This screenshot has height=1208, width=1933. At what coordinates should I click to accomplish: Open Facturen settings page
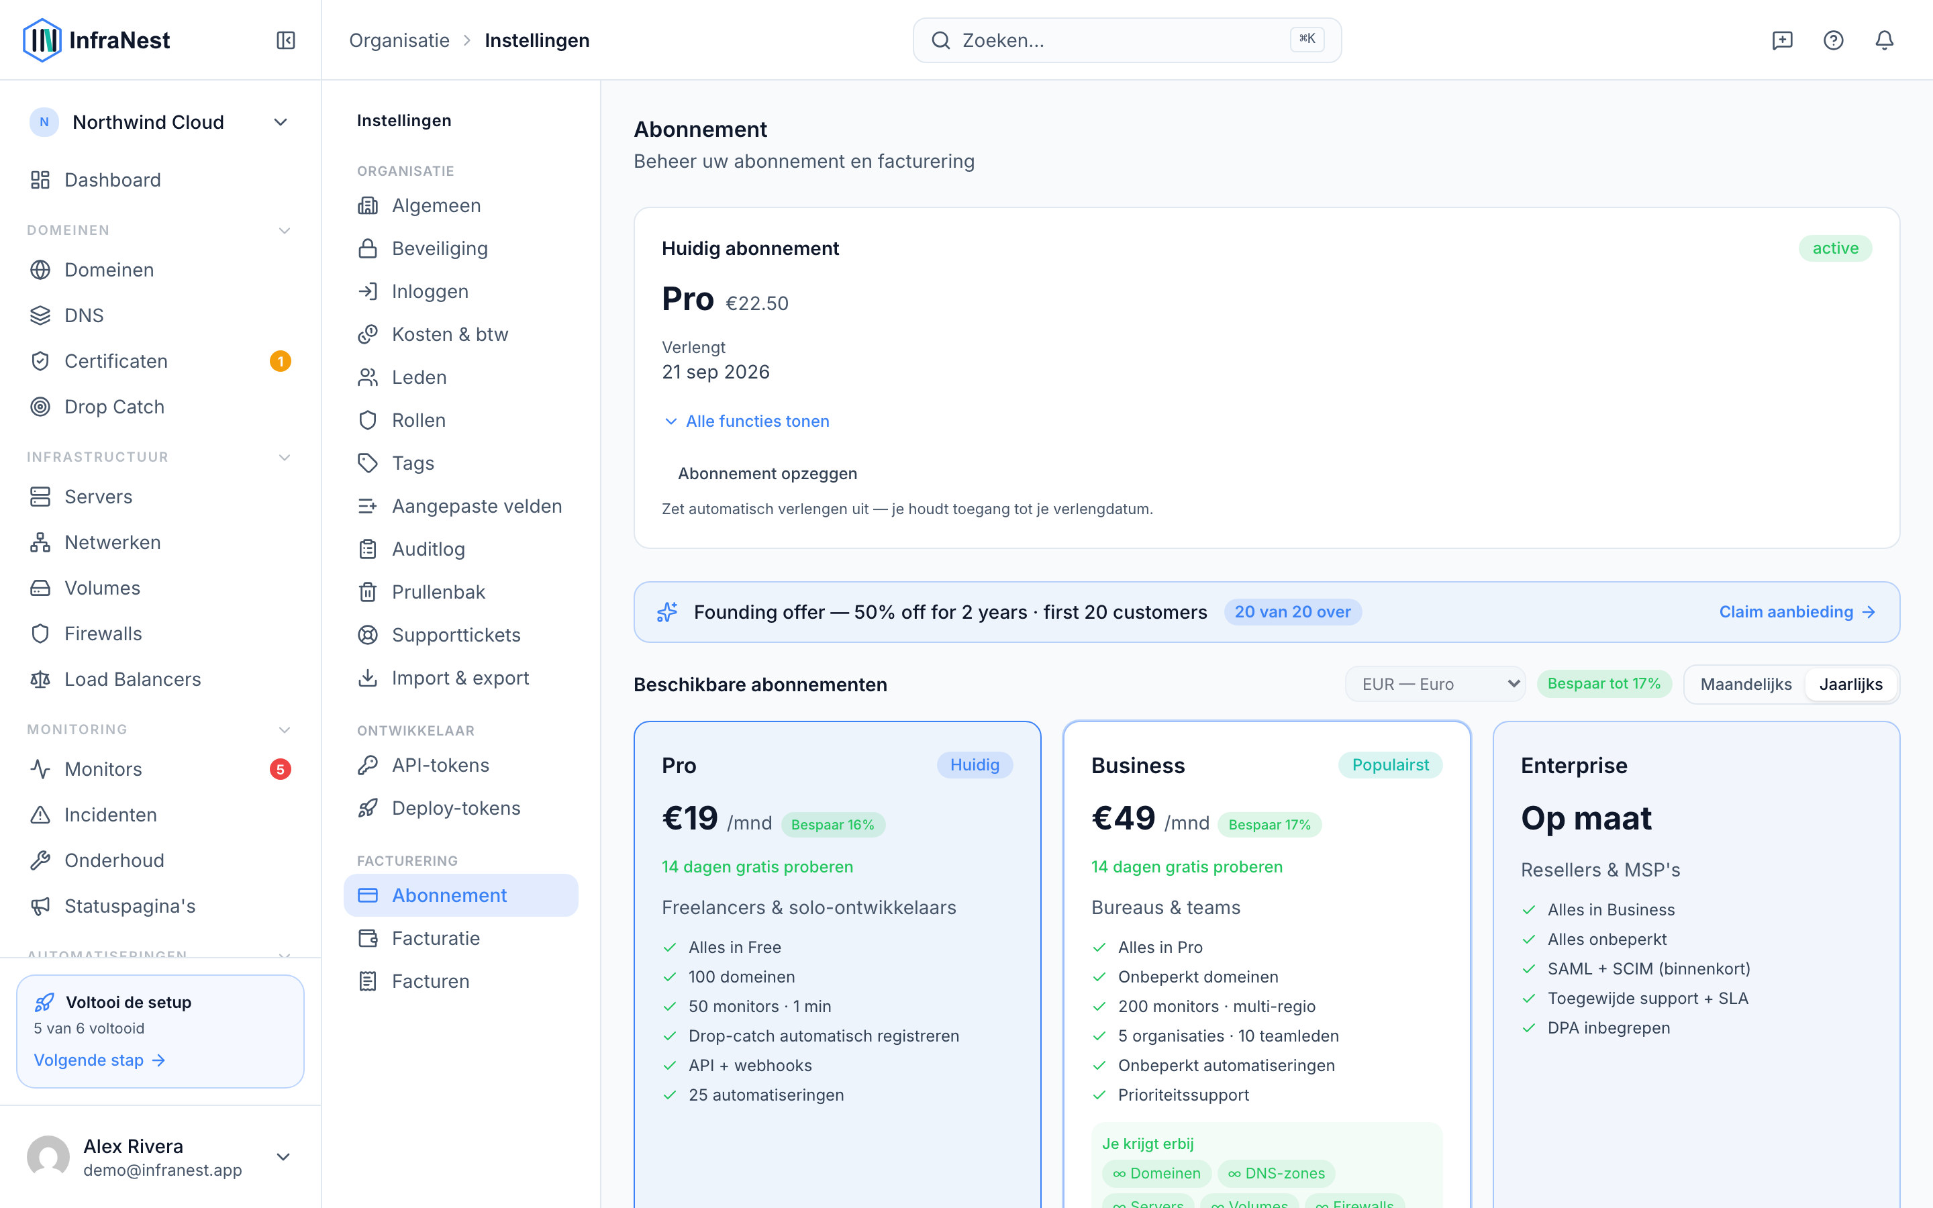tap(461, 982)
